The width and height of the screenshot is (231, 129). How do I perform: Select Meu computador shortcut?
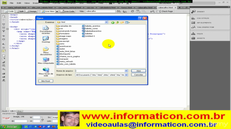46,61
